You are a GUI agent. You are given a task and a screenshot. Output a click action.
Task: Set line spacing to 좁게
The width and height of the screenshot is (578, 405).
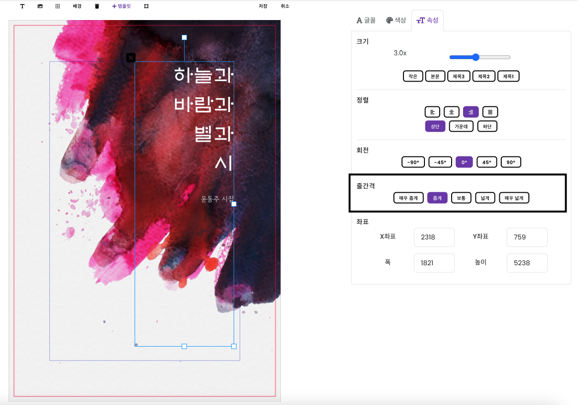437,198
